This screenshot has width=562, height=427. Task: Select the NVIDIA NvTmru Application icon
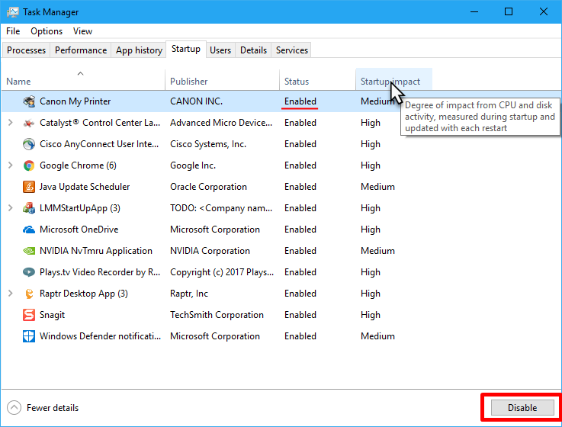(29, 251)
